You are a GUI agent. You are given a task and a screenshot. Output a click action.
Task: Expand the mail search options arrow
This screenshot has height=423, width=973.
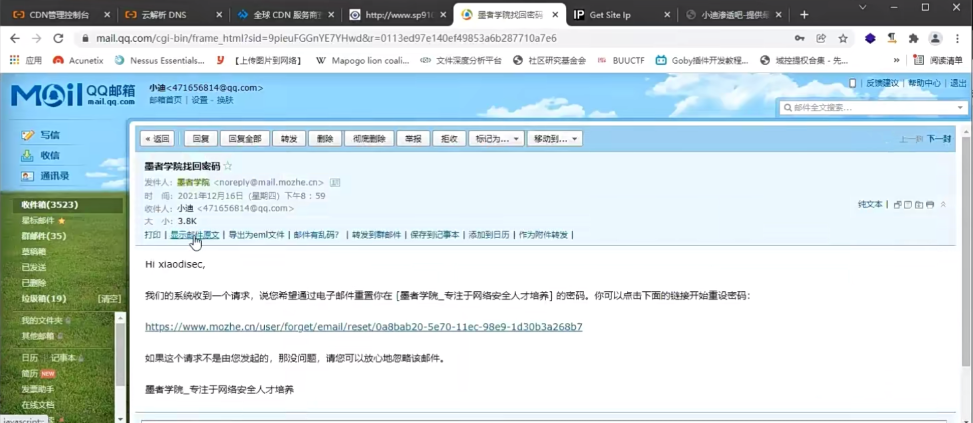coord(960,107)
